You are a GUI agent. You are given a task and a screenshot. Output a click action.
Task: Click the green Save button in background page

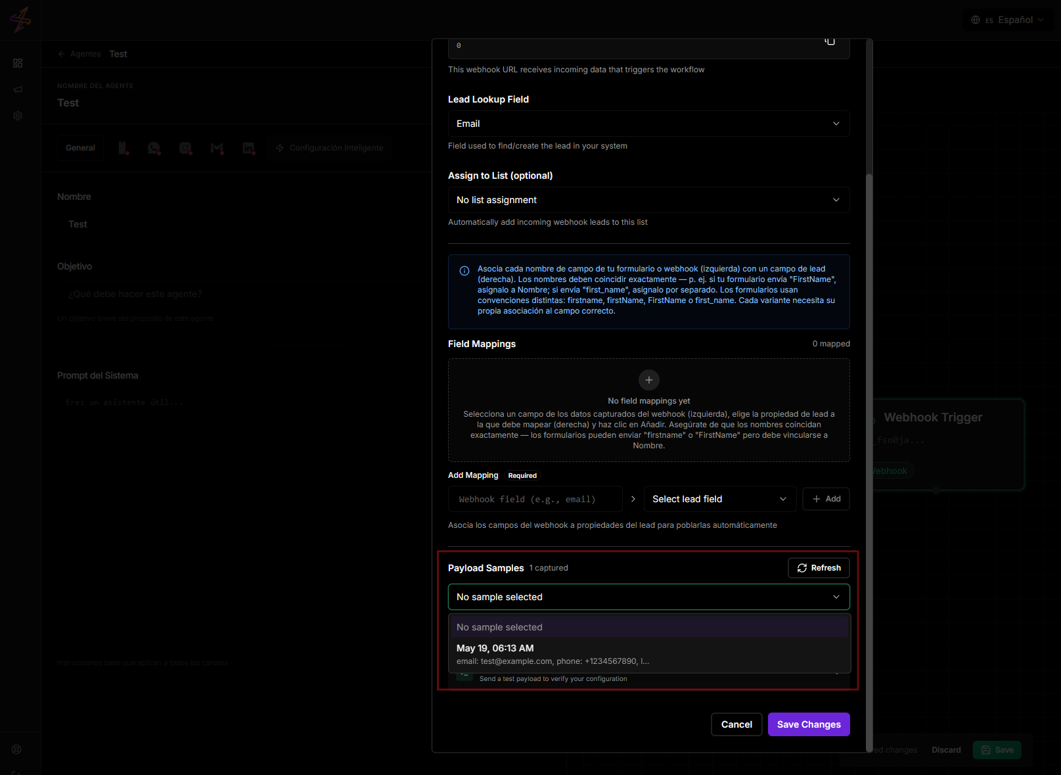click(x=997, y=750)
